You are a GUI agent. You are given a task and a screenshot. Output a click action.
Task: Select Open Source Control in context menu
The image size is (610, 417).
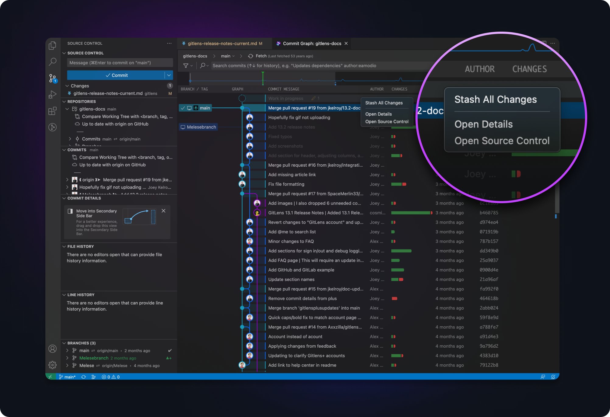pyautogui.click(x=387, y=122)
